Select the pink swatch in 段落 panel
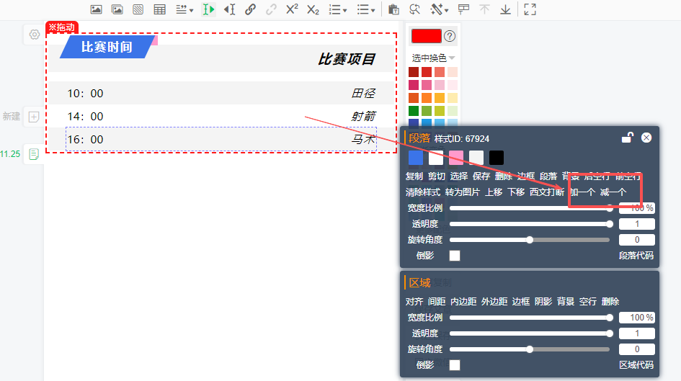The width and height of the screenshot is (681, 381). tap(456, 158)
